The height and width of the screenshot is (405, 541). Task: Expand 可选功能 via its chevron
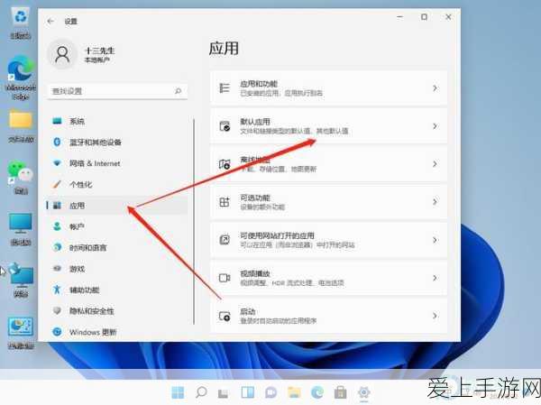pos(435,202)
